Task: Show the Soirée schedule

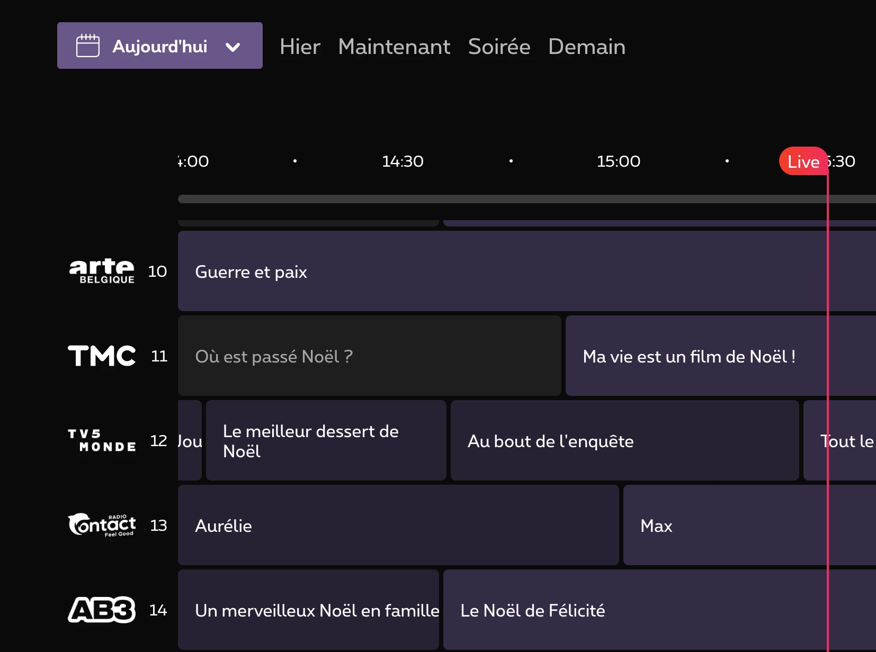Action: pos(499,47)
